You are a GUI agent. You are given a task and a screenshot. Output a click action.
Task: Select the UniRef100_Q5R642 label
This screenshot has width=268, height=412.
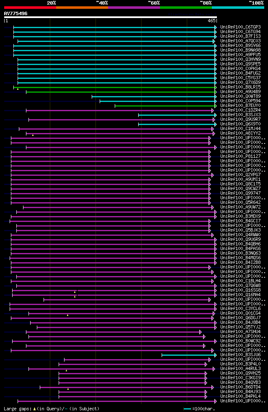click(x=240, y=203)
